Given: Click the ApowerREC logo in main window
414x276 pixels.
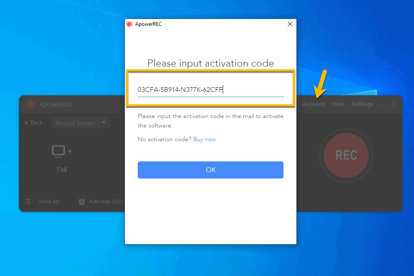Looking at the screenshot, I should click(30, 104).
